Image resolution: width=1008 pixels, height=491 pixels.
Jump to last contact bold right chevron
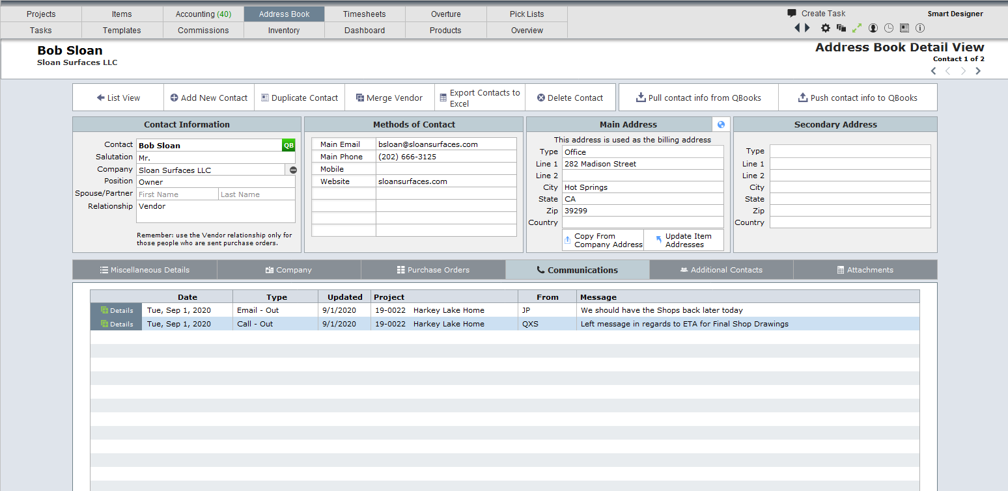point(978,71)
